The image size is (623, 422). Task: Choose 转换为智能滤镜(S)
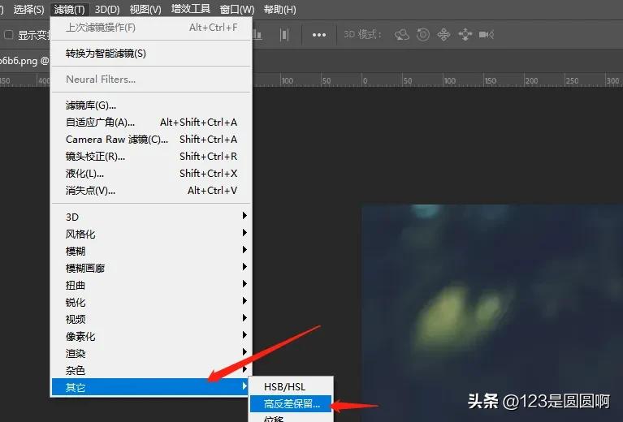tap(151, 54)
